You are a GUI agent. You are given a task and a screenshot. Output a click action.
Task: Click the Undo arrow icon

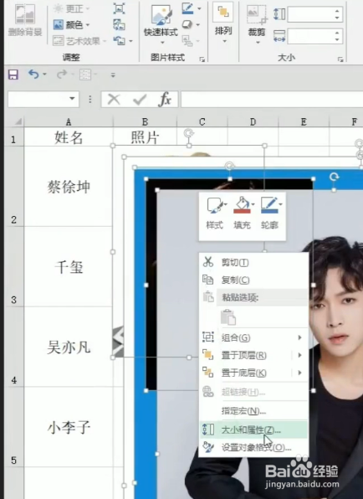pos(33,75)
